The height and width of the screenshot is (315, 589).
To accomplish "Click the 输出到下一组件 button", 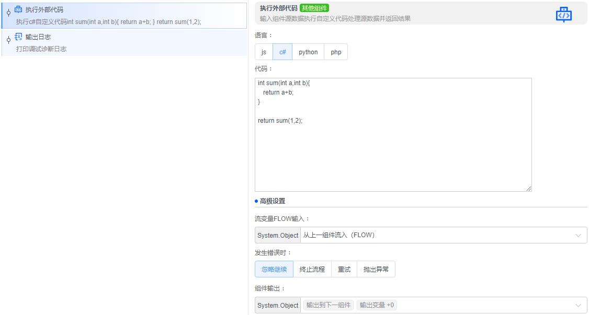I will [327, 305].
